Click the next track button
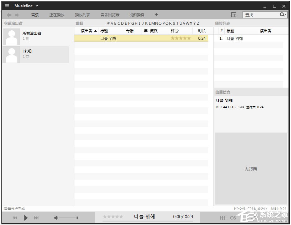Screen dimensions: 291x225 [x=36, y=217]
